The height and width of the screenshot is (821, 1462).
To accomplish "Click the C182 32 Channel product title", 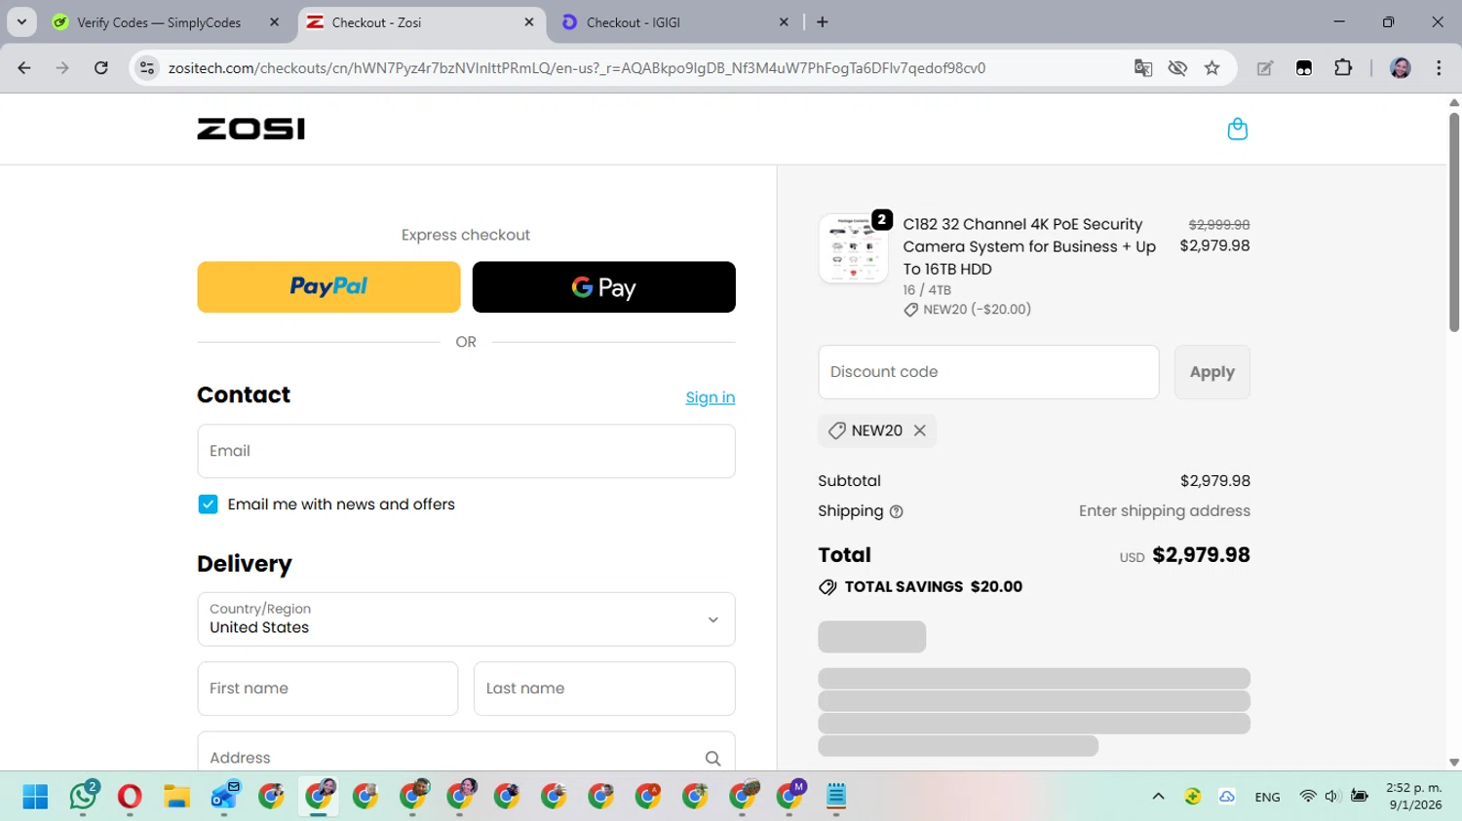I will tap(1029, 246).
